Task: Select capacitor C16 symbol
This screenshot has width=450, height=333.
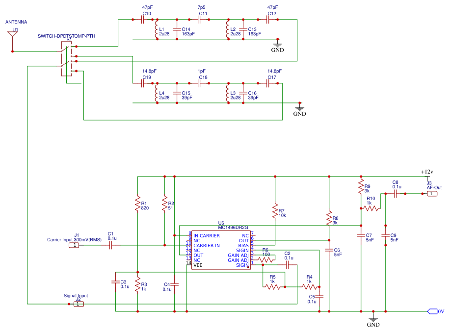Action: [x=243, y=93]
